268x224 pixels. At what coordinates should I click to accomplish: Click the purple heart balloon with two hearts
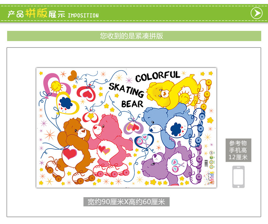pyautogui.click(x=133, y=127)
